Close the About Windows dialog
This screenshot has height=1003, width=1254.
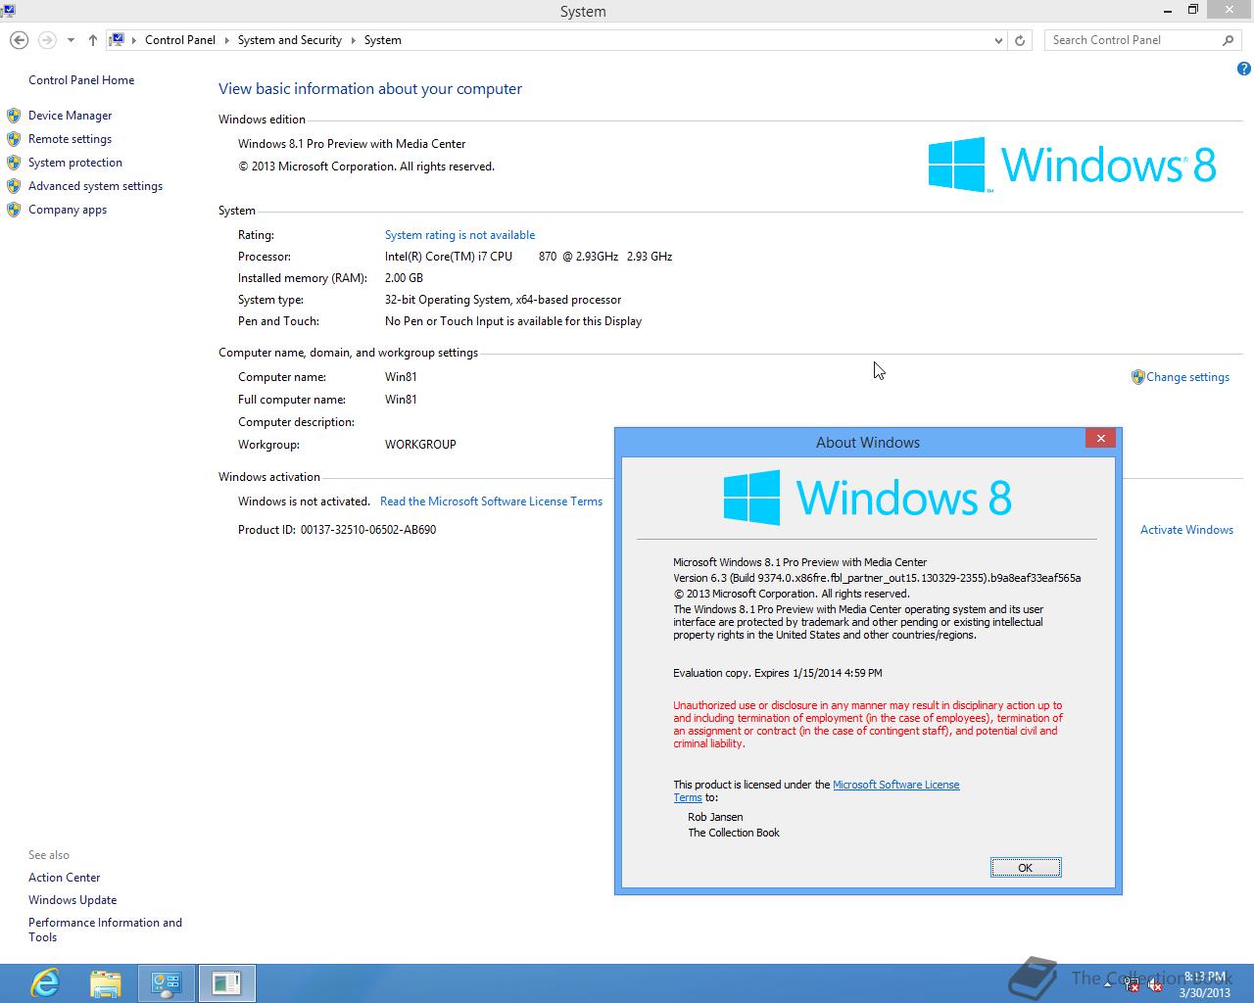coord(1101,439)
